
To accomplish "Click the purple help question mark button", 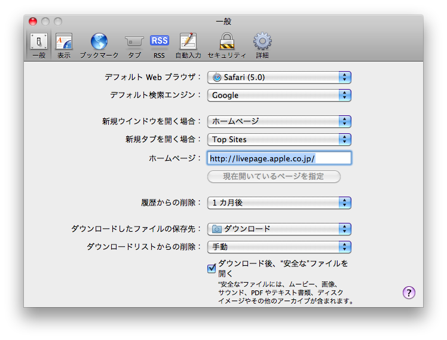I will [409, 293].
